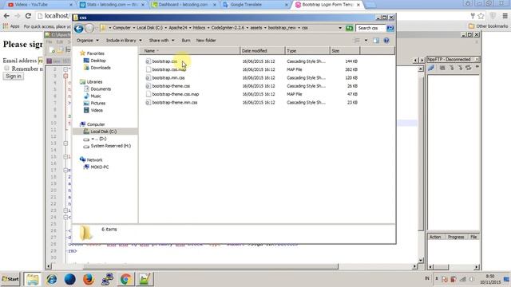The image size is (511, 287).
Task: Click the New folder button
Action: pyautogui.click(x=206, y=41)
